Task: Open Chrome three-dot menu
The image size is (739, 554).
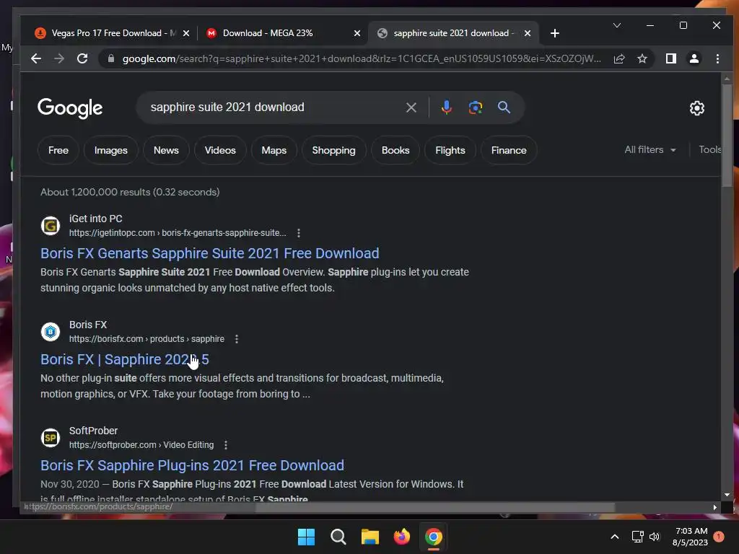Action: (717, 58)
